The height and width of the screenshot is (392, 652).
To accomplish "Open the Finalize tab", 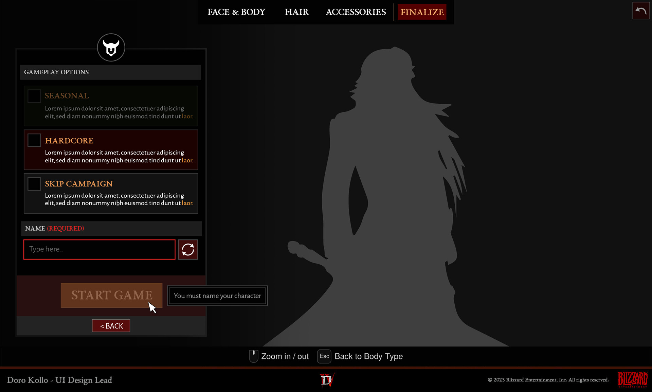I will (422, 12).
